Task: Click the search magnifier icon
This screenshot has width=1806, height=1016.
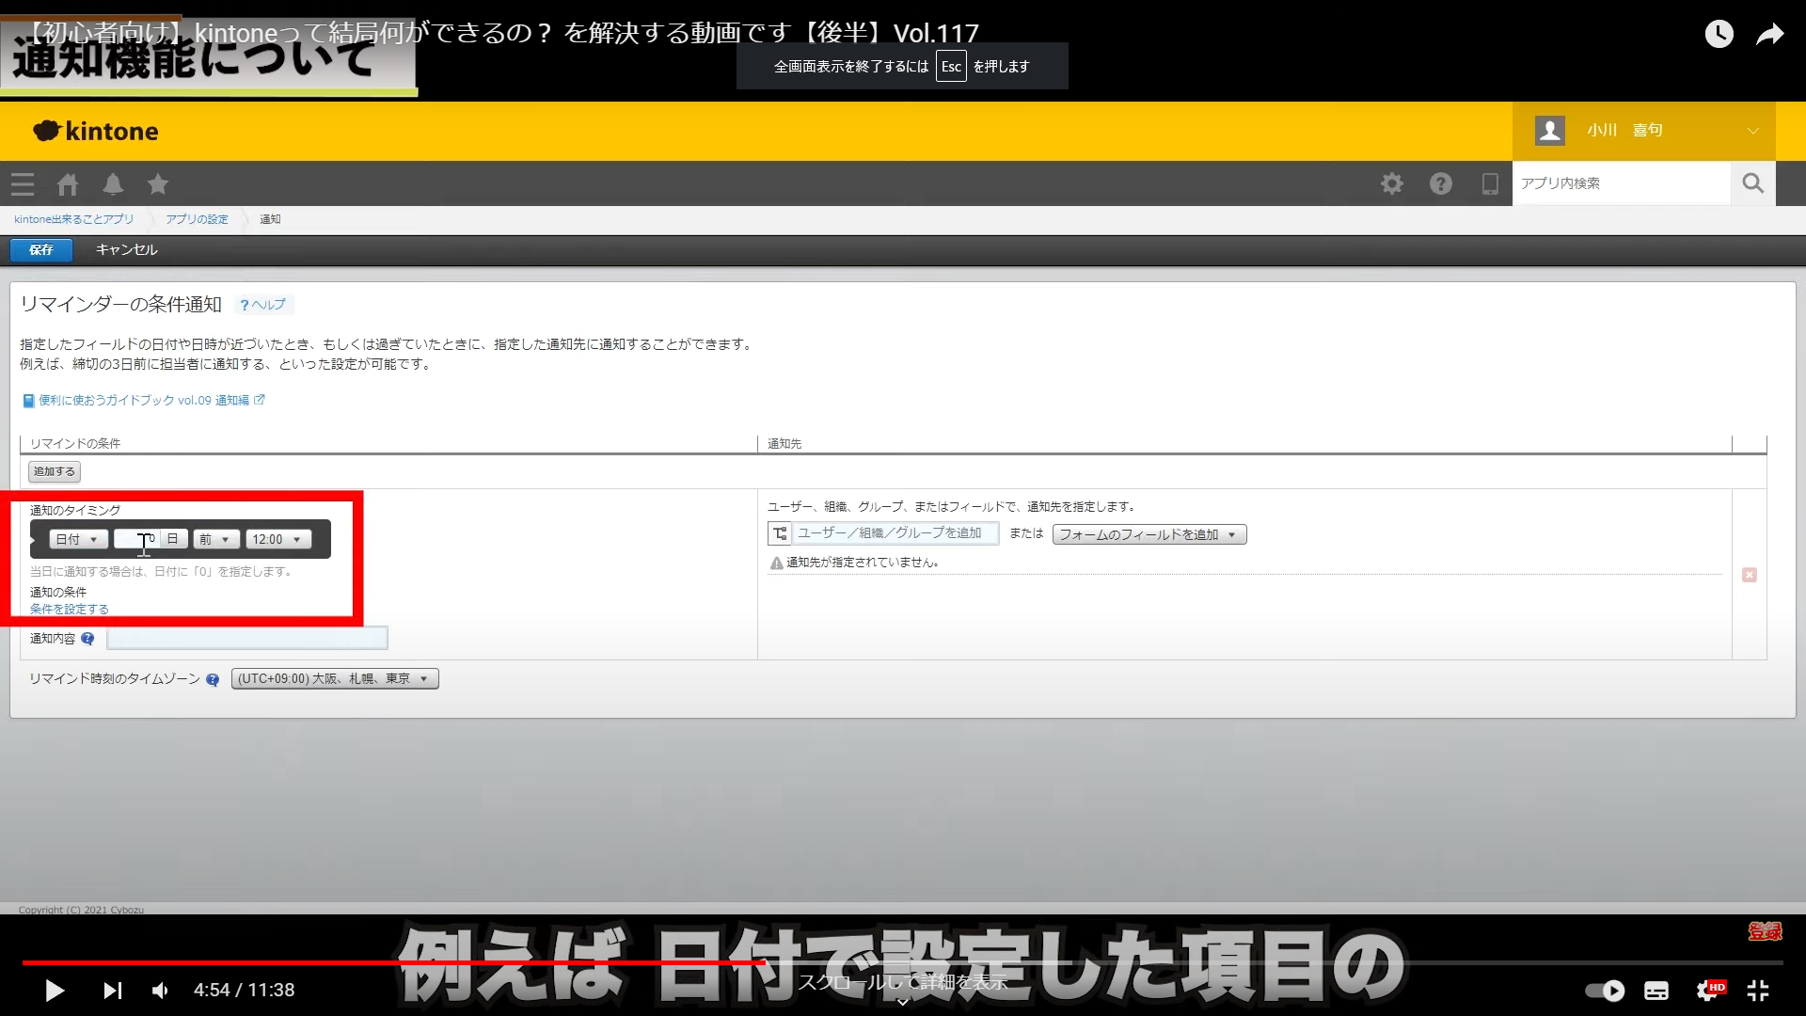Action: (1752, 183)
